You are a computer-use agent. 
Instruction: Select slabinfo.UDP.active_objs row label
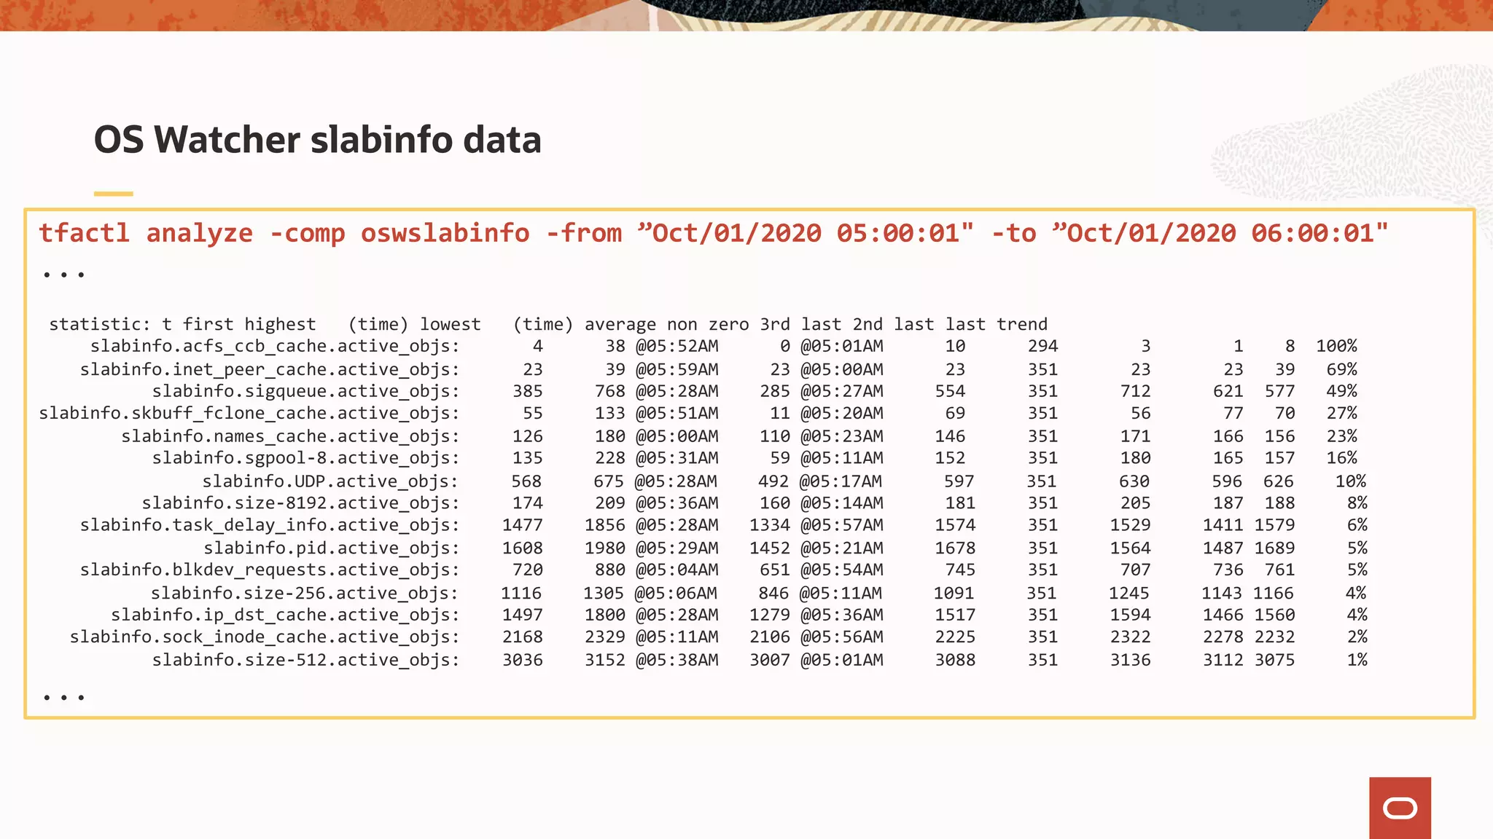pyautogui.click(x=330, y=481)
